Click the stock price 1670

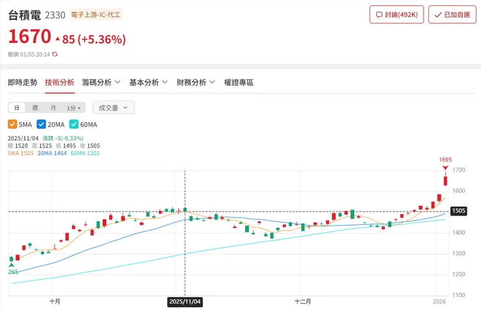(29, 36)
